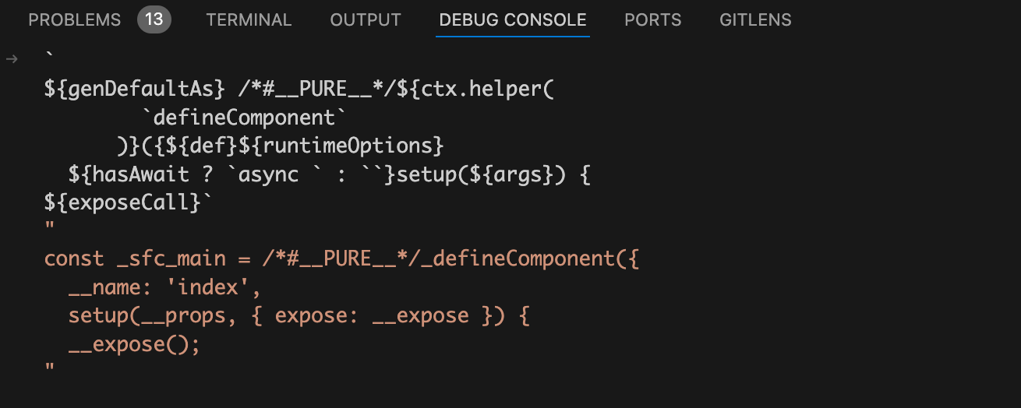Click the ${exposeCall}` output line
This screenshot has width=1021, height=408.
[129, 202]
